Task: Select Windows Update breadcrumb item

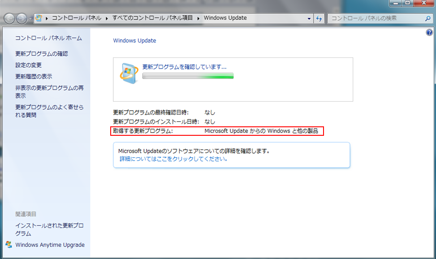Action: click(225, 18)
